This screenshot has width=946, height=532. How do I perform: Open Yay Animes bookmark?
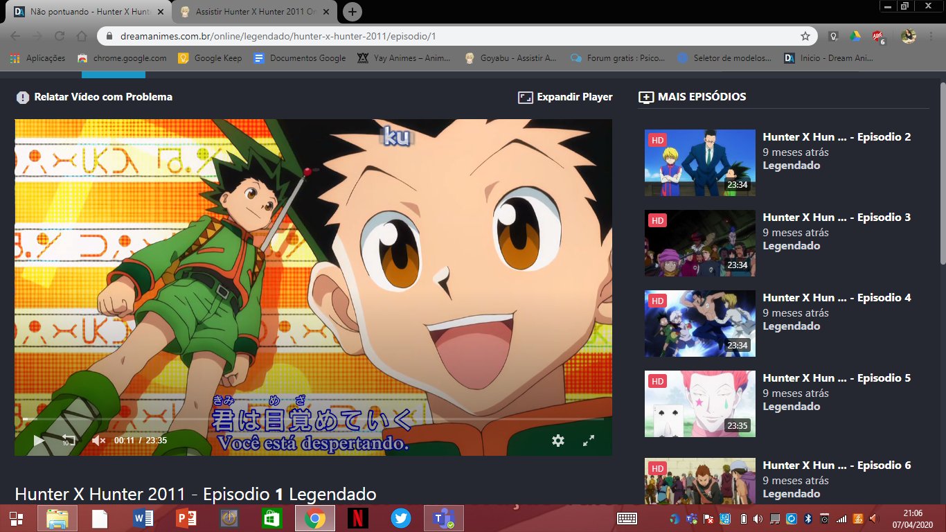pos(404,58)
